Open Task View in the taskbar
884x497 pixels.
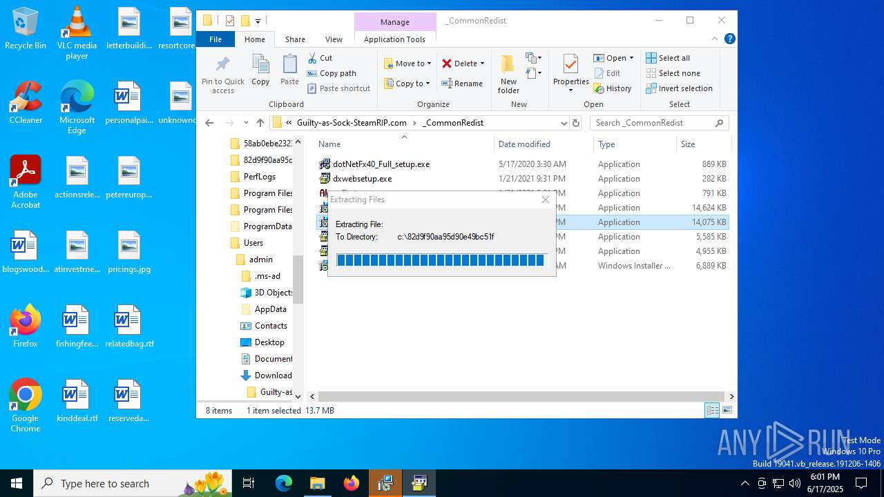[249, 483]
